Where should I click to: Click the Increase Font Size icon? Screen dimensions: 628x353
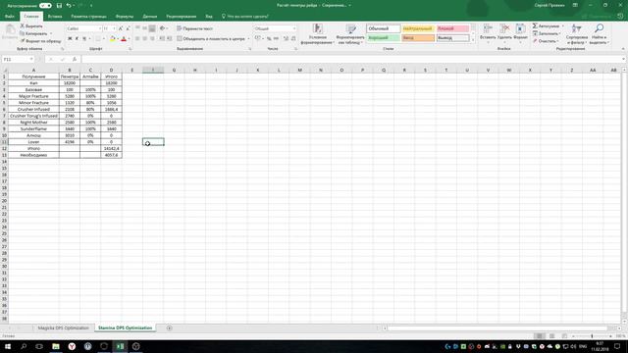pos(121,28)
